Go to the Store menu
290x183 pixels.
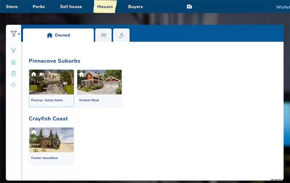click(11, 7)
